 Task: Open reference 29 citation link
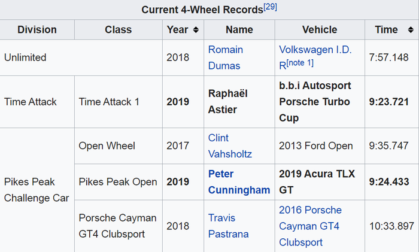click(270, 7)
